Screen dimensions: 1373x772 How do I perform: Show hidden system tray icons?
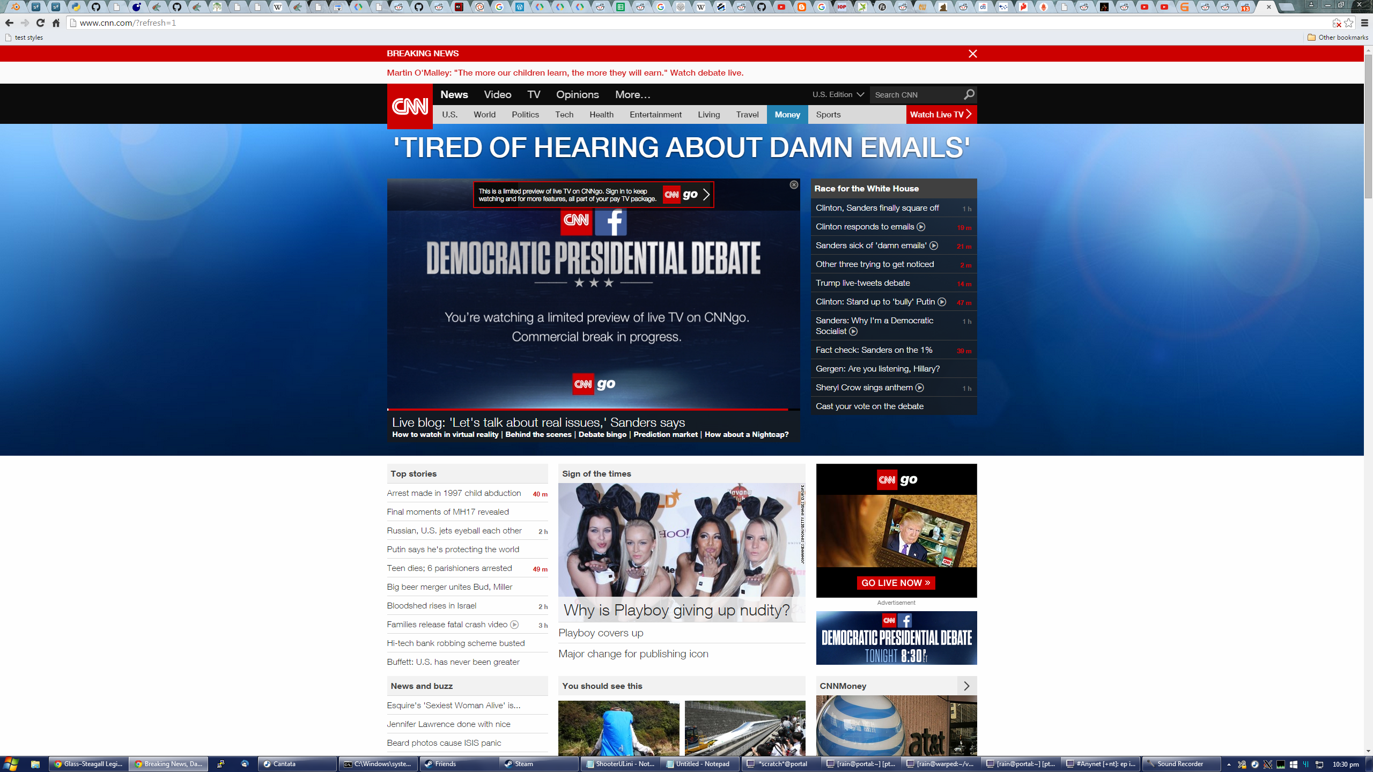[x=1229, y=764]
